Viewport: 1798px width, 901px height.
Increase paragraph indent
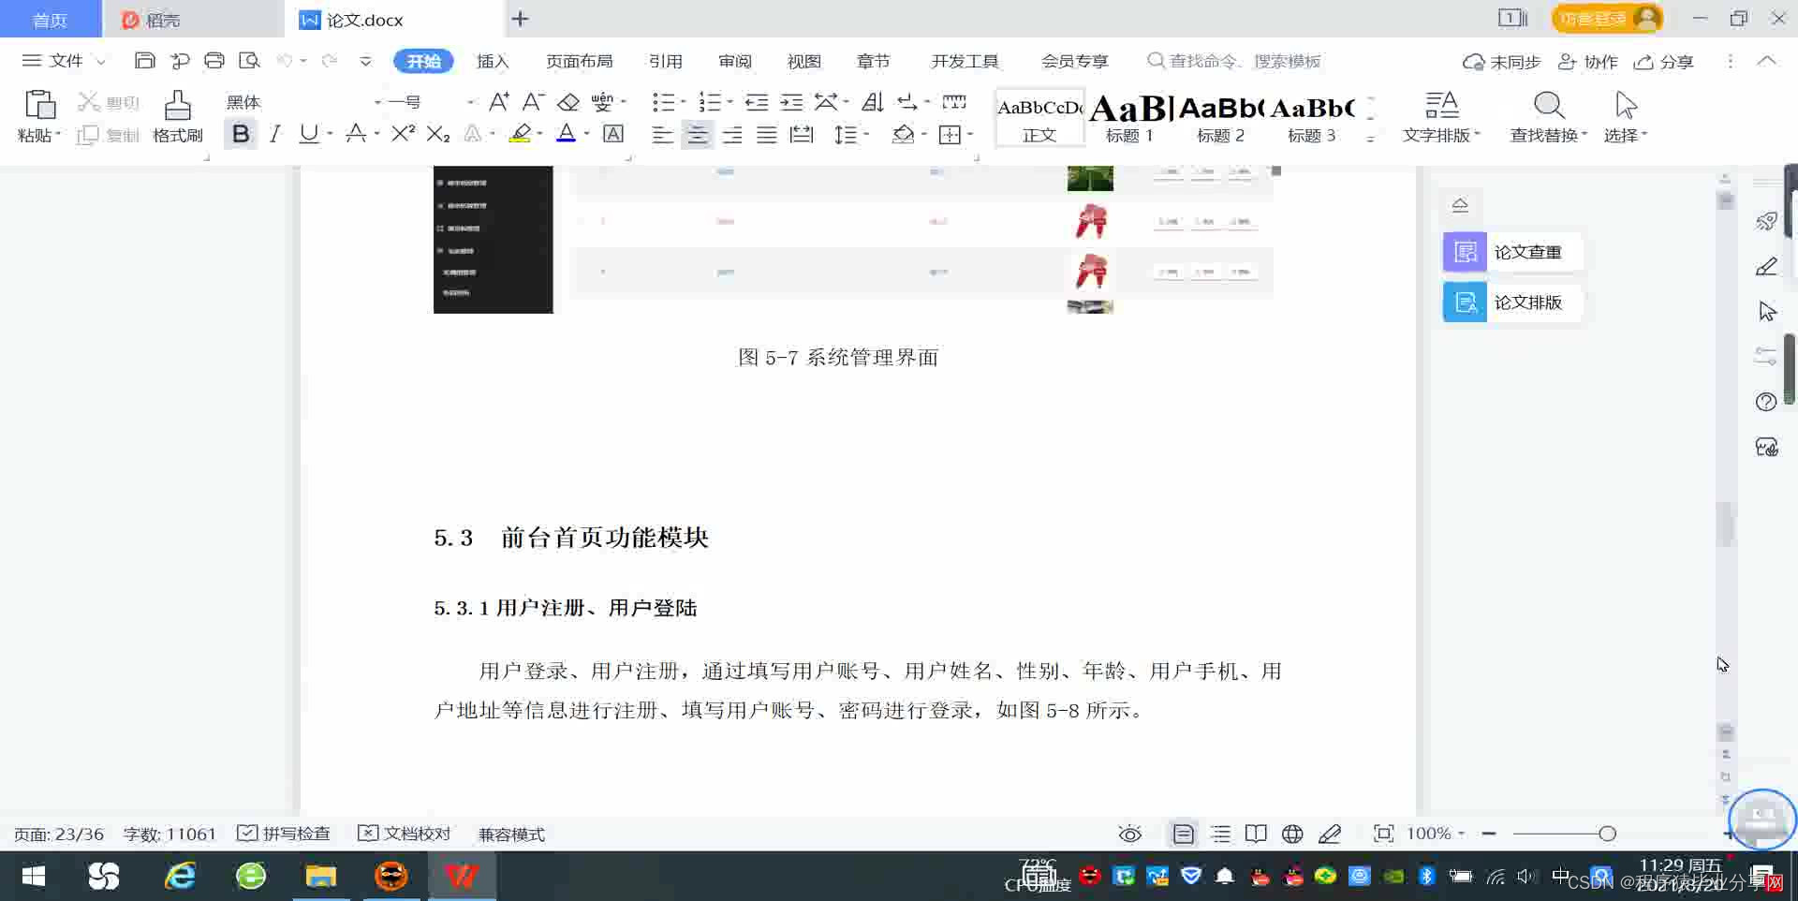pos(792,101)
